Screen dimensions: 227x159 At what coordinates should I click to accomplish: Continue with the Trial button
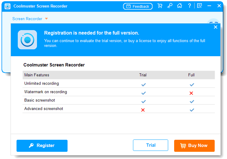coord(150,145)
